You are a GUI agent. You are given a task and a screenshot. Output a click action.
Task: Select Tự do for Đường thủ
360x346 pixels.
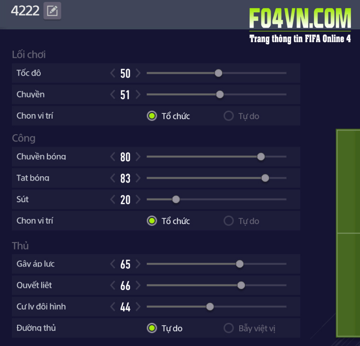coord(152,328)
